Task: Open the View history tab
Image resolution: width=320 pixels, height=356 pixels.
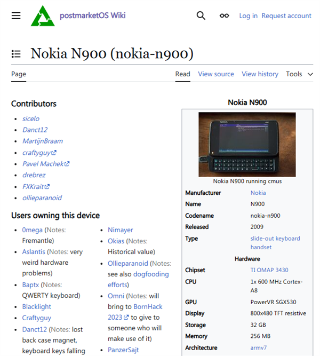Action: (x=260, y=74)
